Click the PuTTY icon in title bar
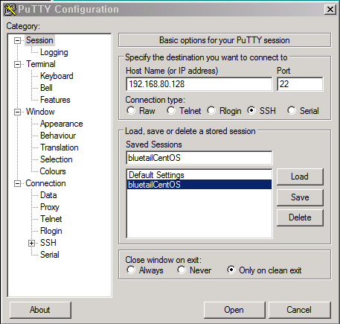 10,10
